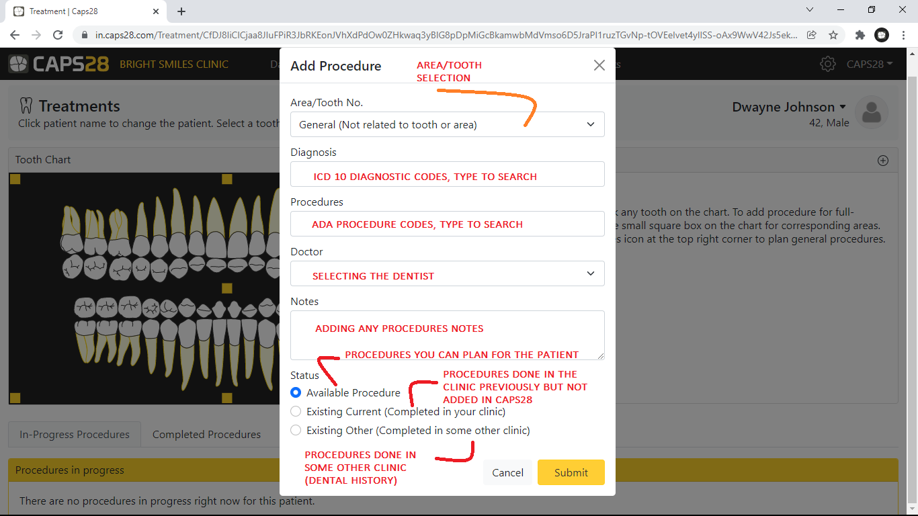The width and height of the screenshot is (918, 516).
Task: Switch to Completed Procedures tab
Action: click(206, 434)
